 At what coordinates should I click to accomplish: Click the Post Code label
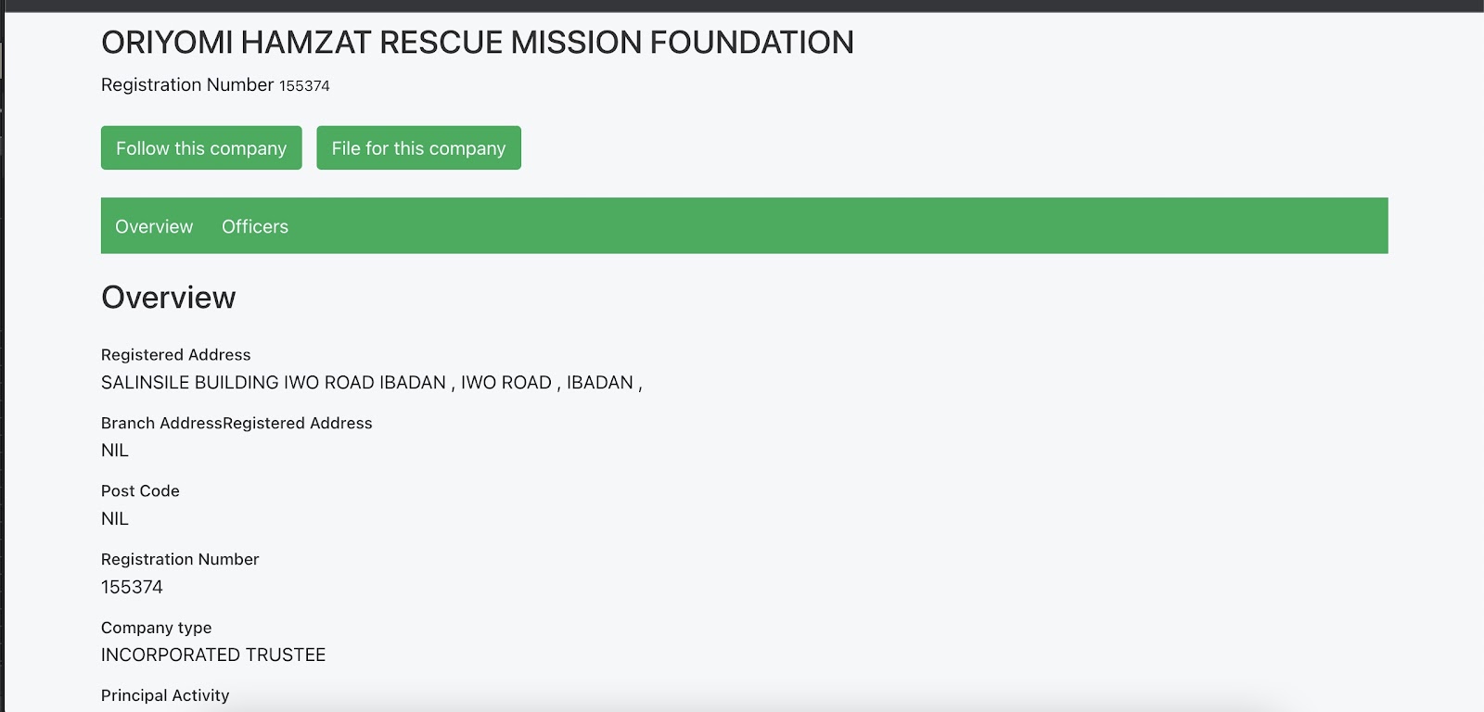click(x=140, y=491)
